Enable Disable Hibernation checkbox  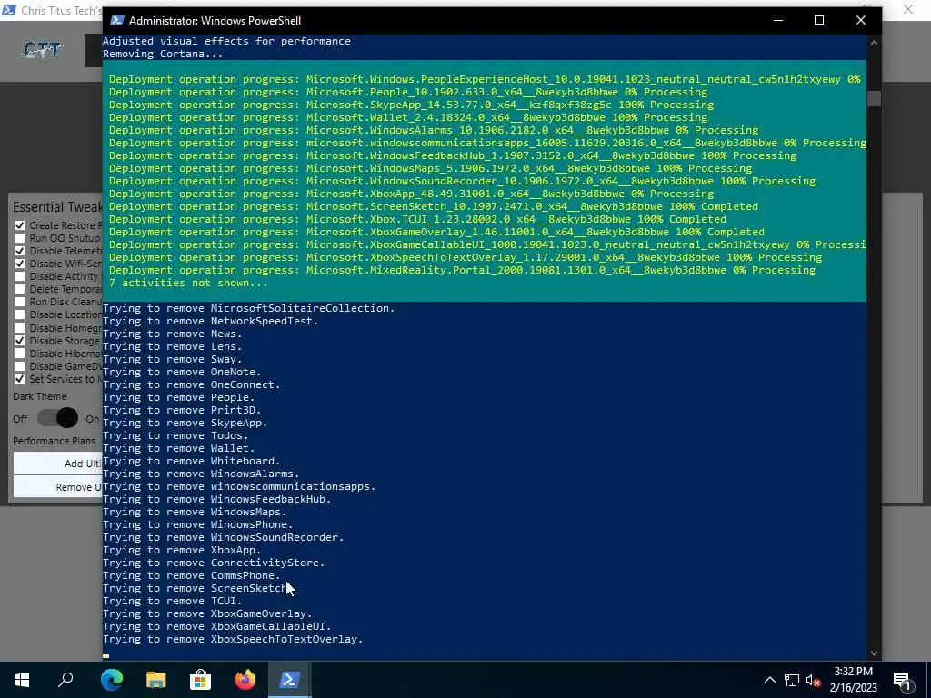20,354
